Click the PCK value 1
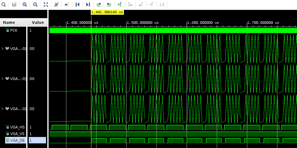 coord(30,30)
